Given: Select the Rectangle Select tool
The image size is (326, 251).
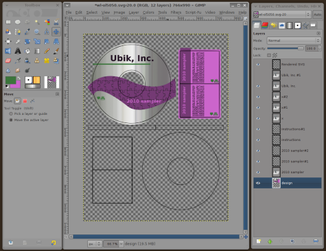Looking at the screenshot, I should (8, 22).
